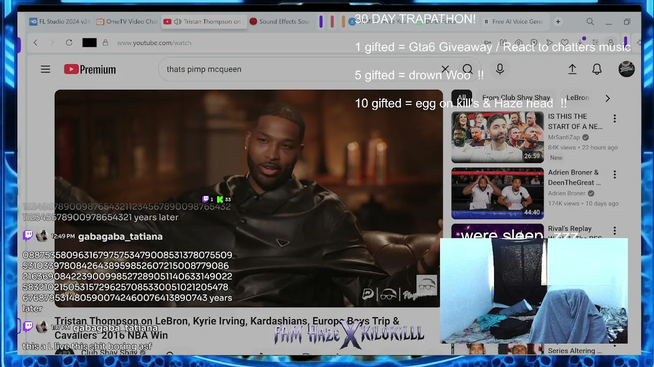Mute the Tristan Thompson tab speaker icon
654x367 pixels.
coord(178,22)
